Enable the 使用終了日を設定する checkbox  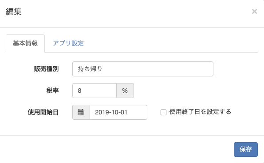click(163, 112)
